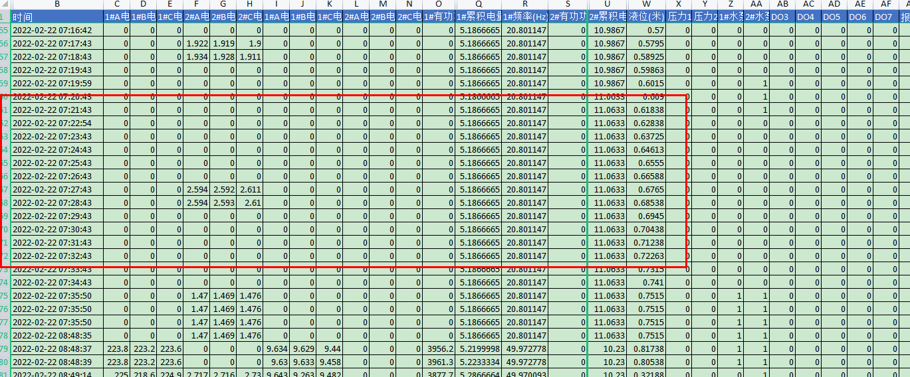The height and width of the screenshot is (377, 910).
Task: Select the column B header
Action: coord(57,5)
